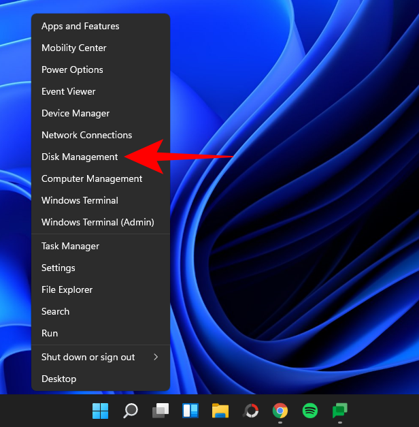The image size is (419, 427).
Task: Open the Widgets panel icon
Action: pyautogui.click(x=190, y=411)
